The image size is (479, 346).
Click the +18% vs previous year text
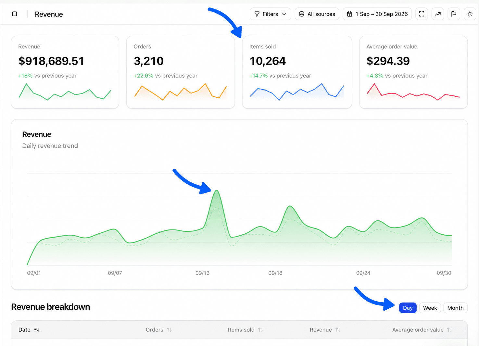point(47,76)
